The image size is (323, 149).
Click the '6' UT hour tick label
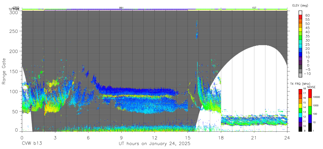(x=88, y=137)
